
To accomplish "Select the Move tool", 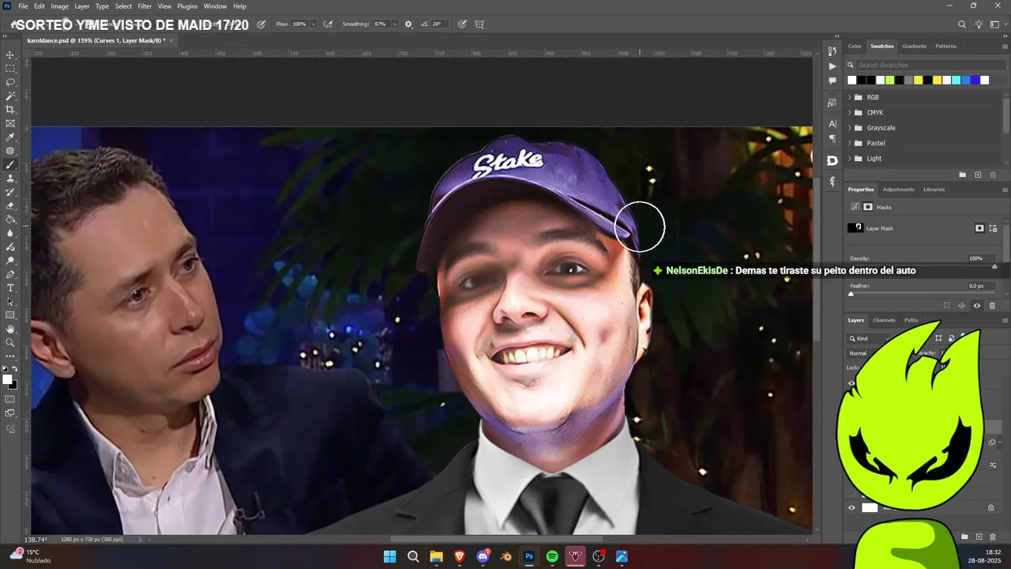I will point(10,55).
